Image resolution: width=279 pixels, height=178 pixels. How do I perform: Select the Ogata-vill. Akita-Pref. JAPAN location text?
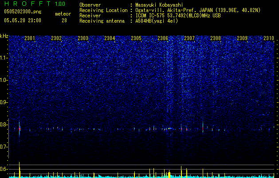point(198,10)
